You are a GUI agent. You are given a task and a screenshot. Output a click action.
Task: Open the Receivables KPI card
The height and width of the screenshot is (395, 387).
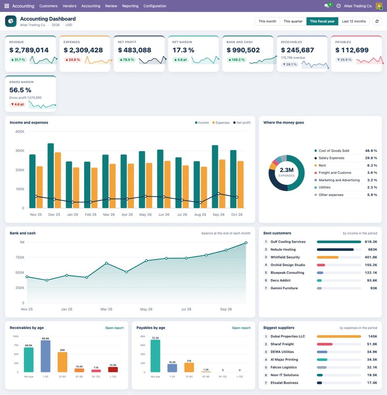coord(302,54)
